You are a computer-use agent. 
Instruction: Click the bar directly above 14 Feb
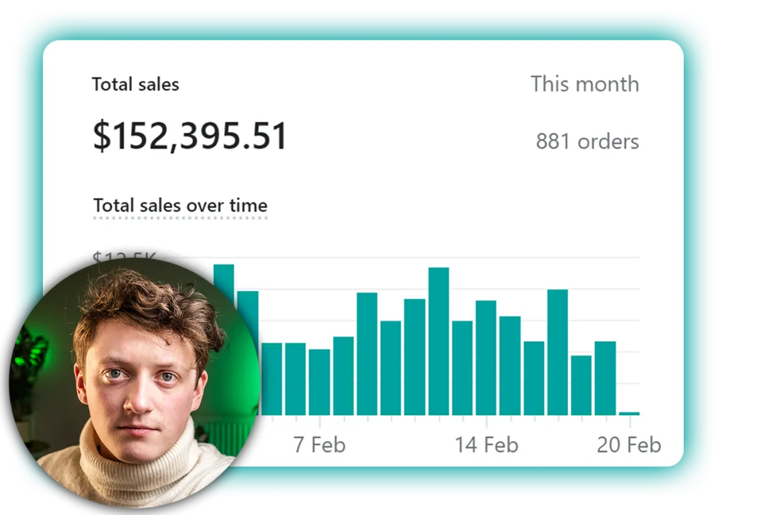[486, 358]
